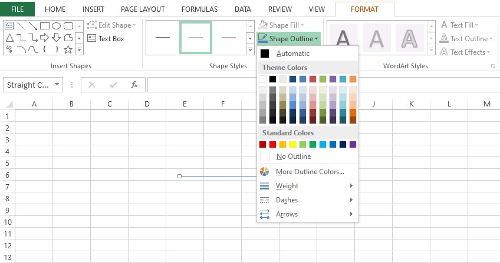Select the Right Brace shape

(x=57, y=49)
